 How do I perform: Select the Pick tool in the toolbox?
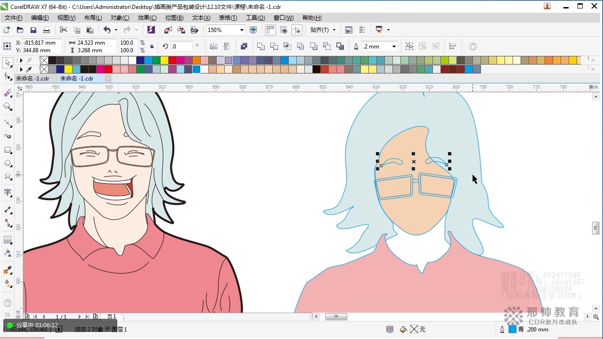(7, 63)
